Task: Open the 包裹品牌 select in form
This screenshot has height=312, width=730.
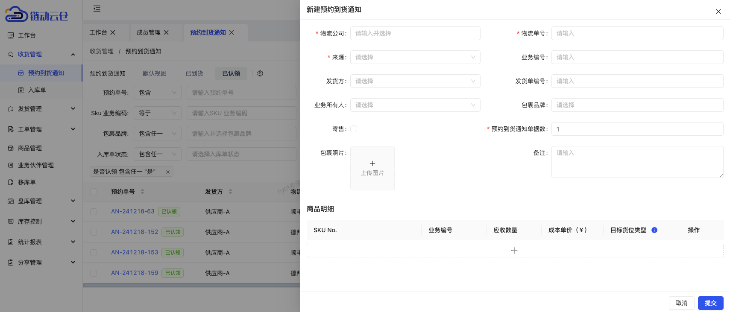Action: (637, 105)
